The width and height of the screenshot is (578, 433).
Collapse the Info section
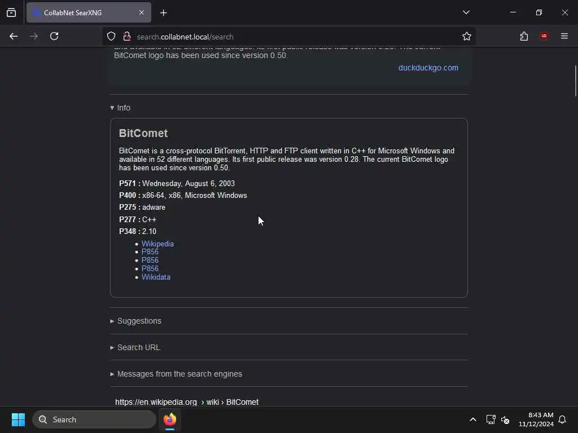point(120,108)
